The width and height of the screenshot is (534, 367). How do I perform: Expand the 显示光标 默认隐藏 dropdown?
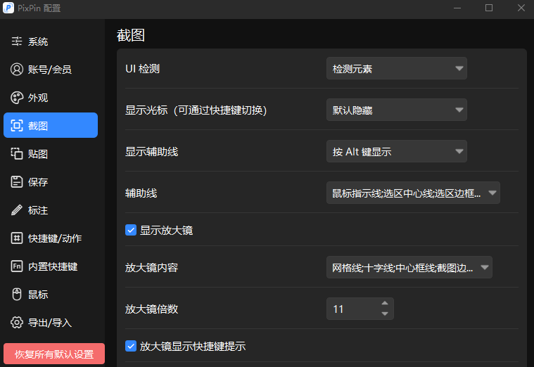click(396, 110)
